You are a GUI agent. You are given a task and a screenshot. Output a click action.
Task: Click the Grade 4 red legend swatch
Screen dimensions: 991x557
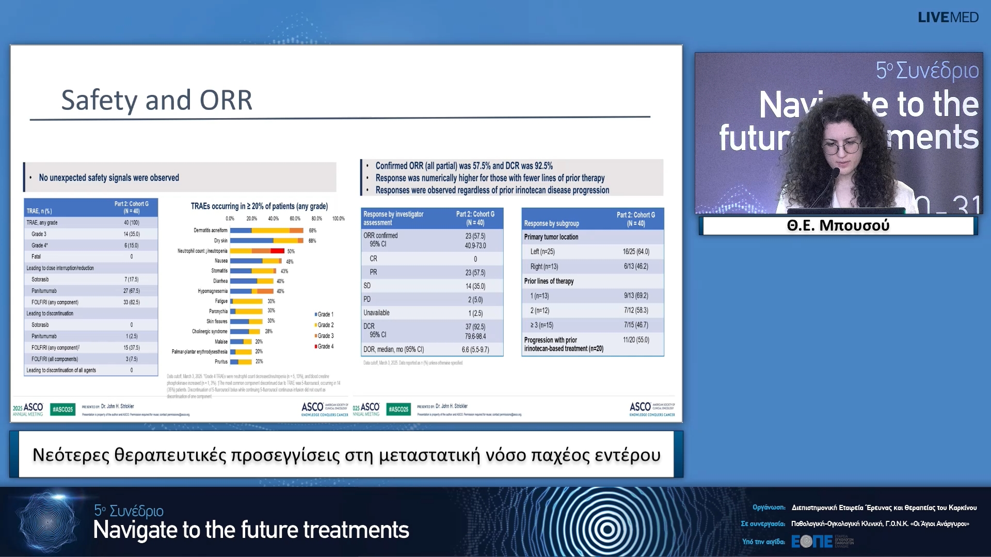pyautogui.click(x=316, y=347)
